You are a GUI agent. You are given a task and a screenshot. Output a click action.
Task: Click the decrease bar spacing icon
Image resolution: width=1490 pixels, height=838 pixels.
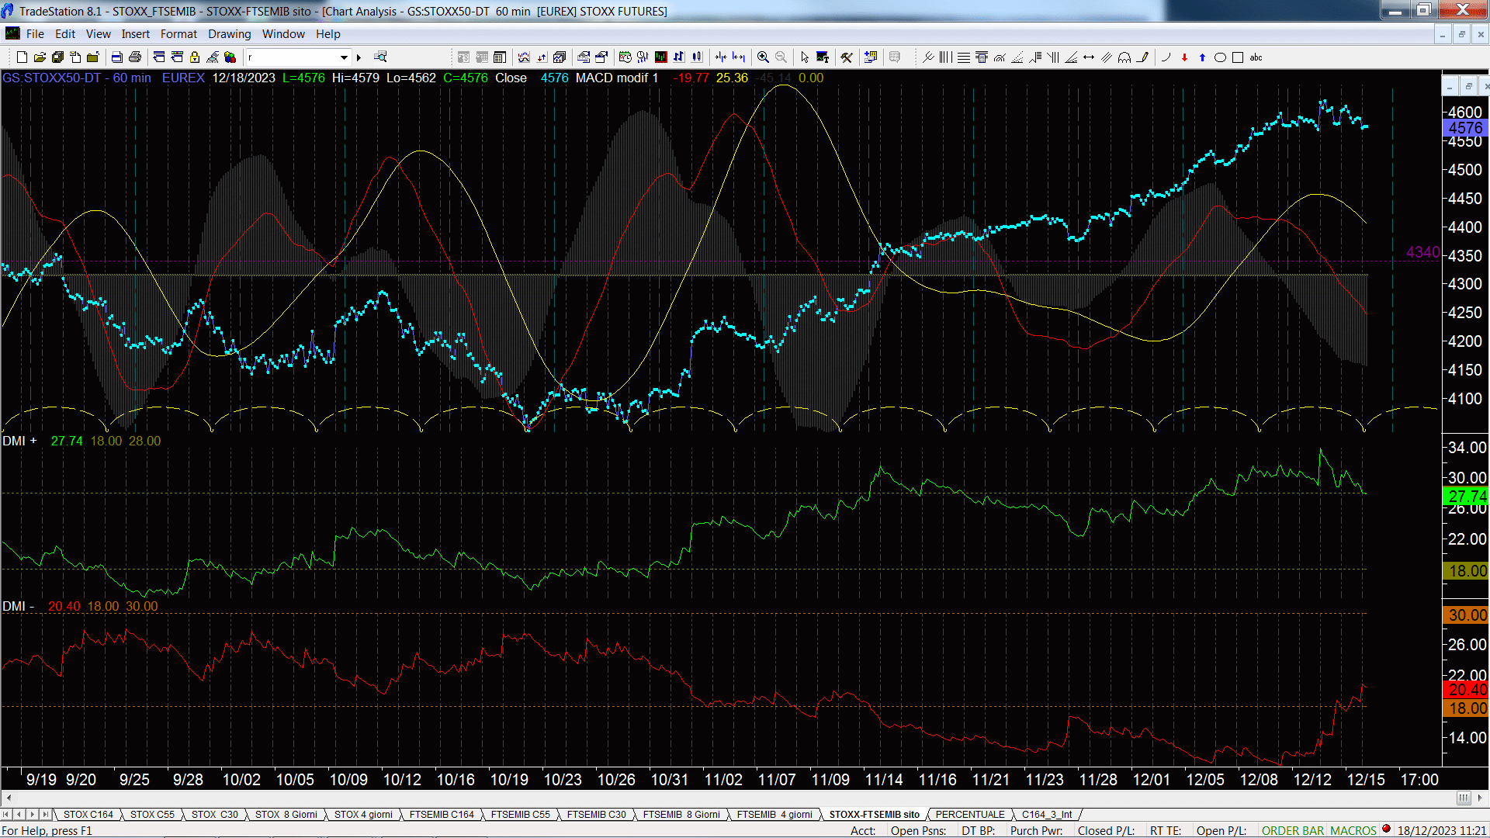pyautogui.click(x=721, y=57)
